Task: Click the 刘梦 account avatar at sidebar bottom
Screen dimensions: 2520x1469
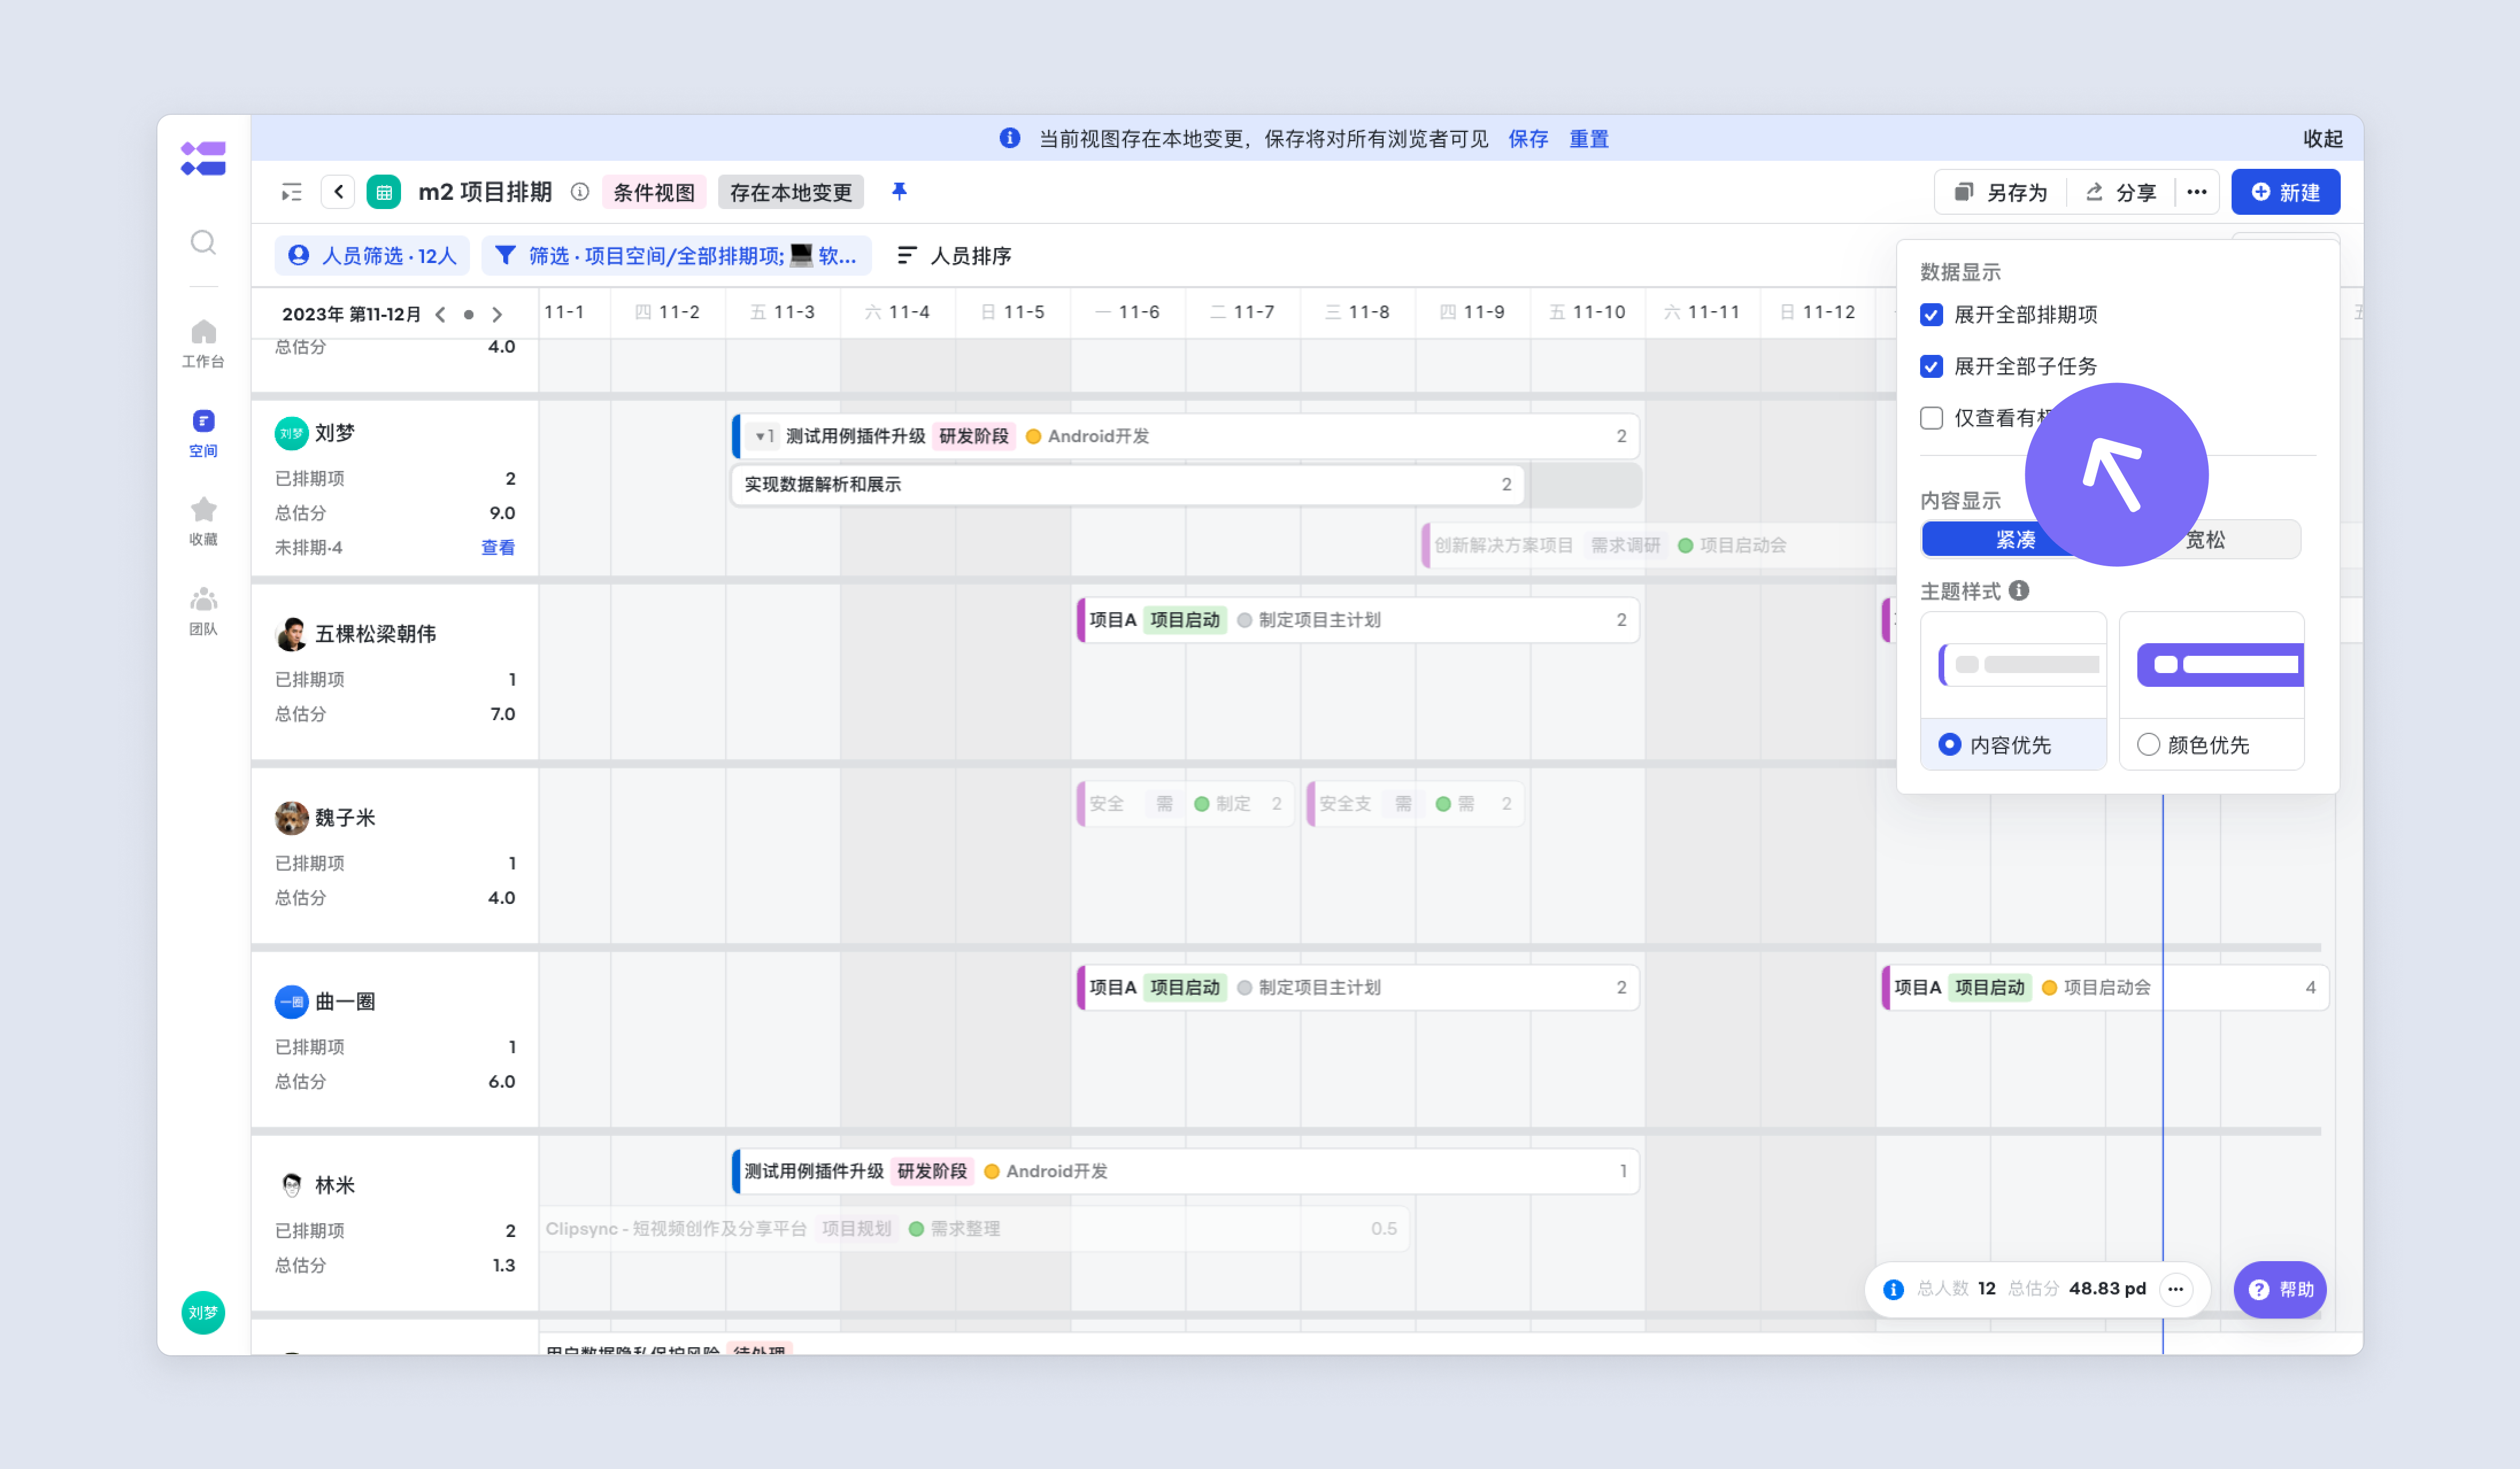Action: pyautogui.click(x=203, y=1312)
